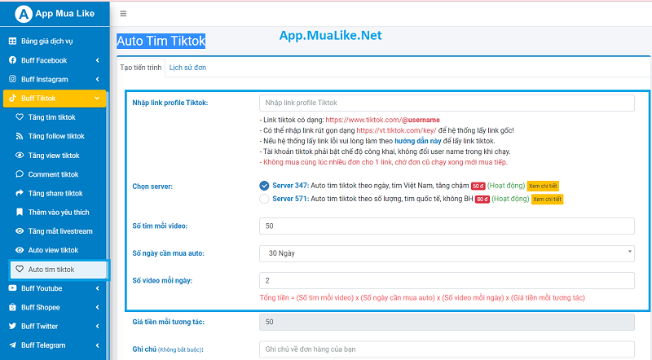Click the speech bubble icon beside Comment tiktok
Image resolution: width=652 pixels, height=360 pixels.
coord(20,174)
